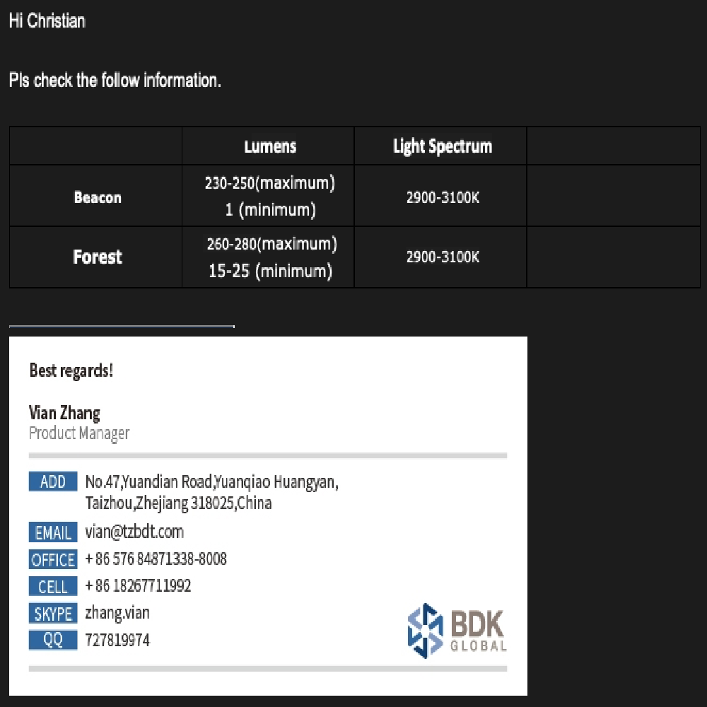The image size is (707, 707).
Task: Click the Forest 2900-3100K spectrum cell
Action: [x=442, y=257]
